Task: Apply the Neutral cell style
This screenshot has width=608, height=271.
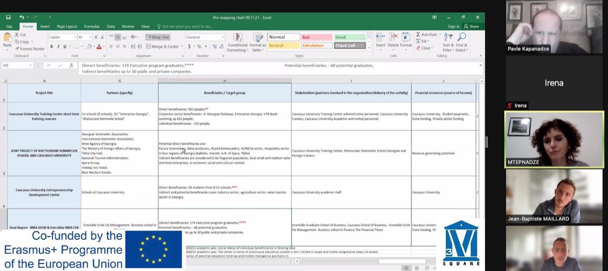Action: (x=283, y=46)
